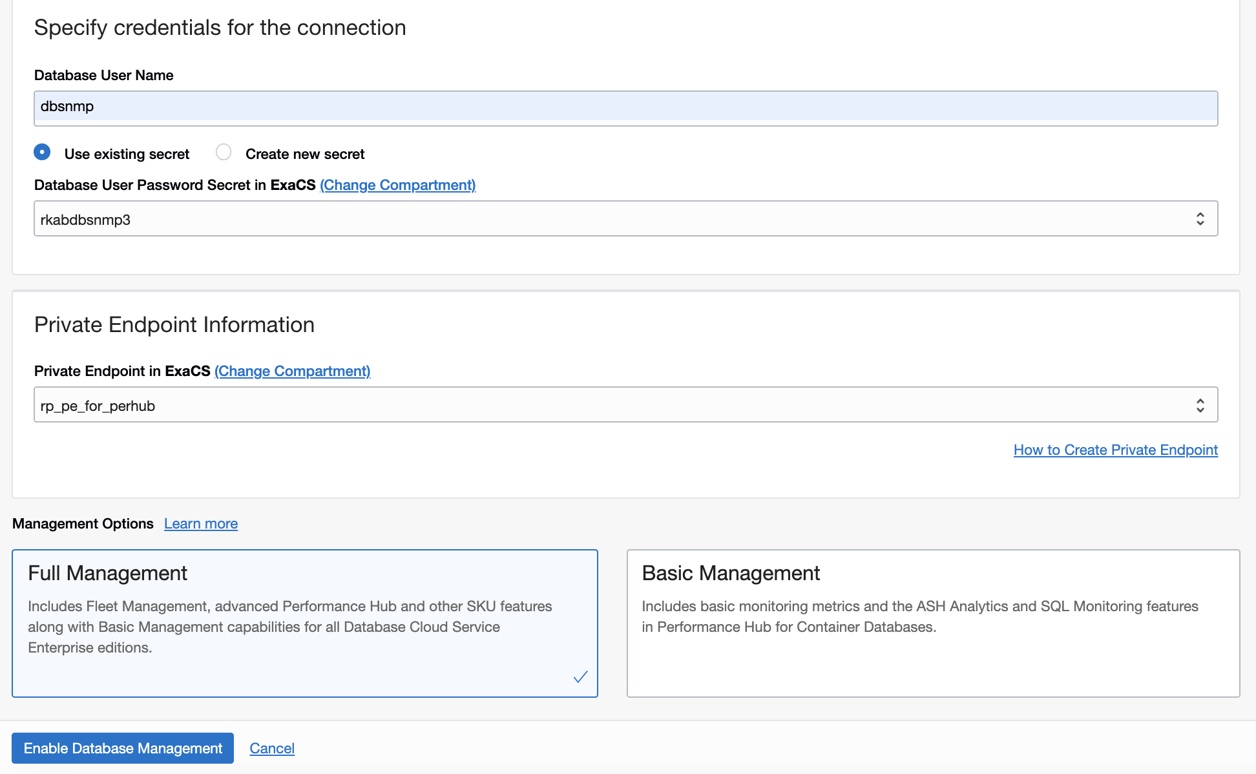Image resolution: width=1256 pixels, height=774 pixels.
Task: Open the Learn more link for Management Options
Action: tap(201, 523)
